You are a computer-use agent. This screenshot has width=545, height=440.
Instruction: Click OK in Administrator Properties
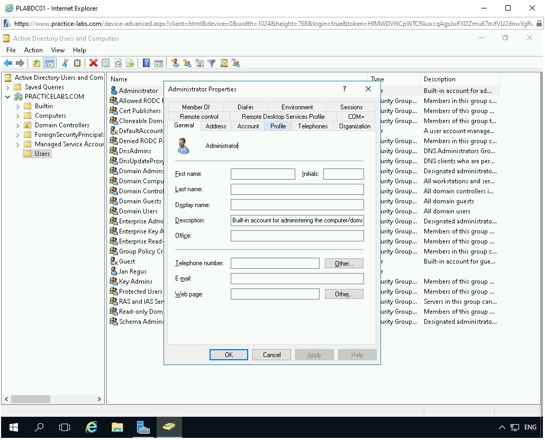(x=229, y=354)
